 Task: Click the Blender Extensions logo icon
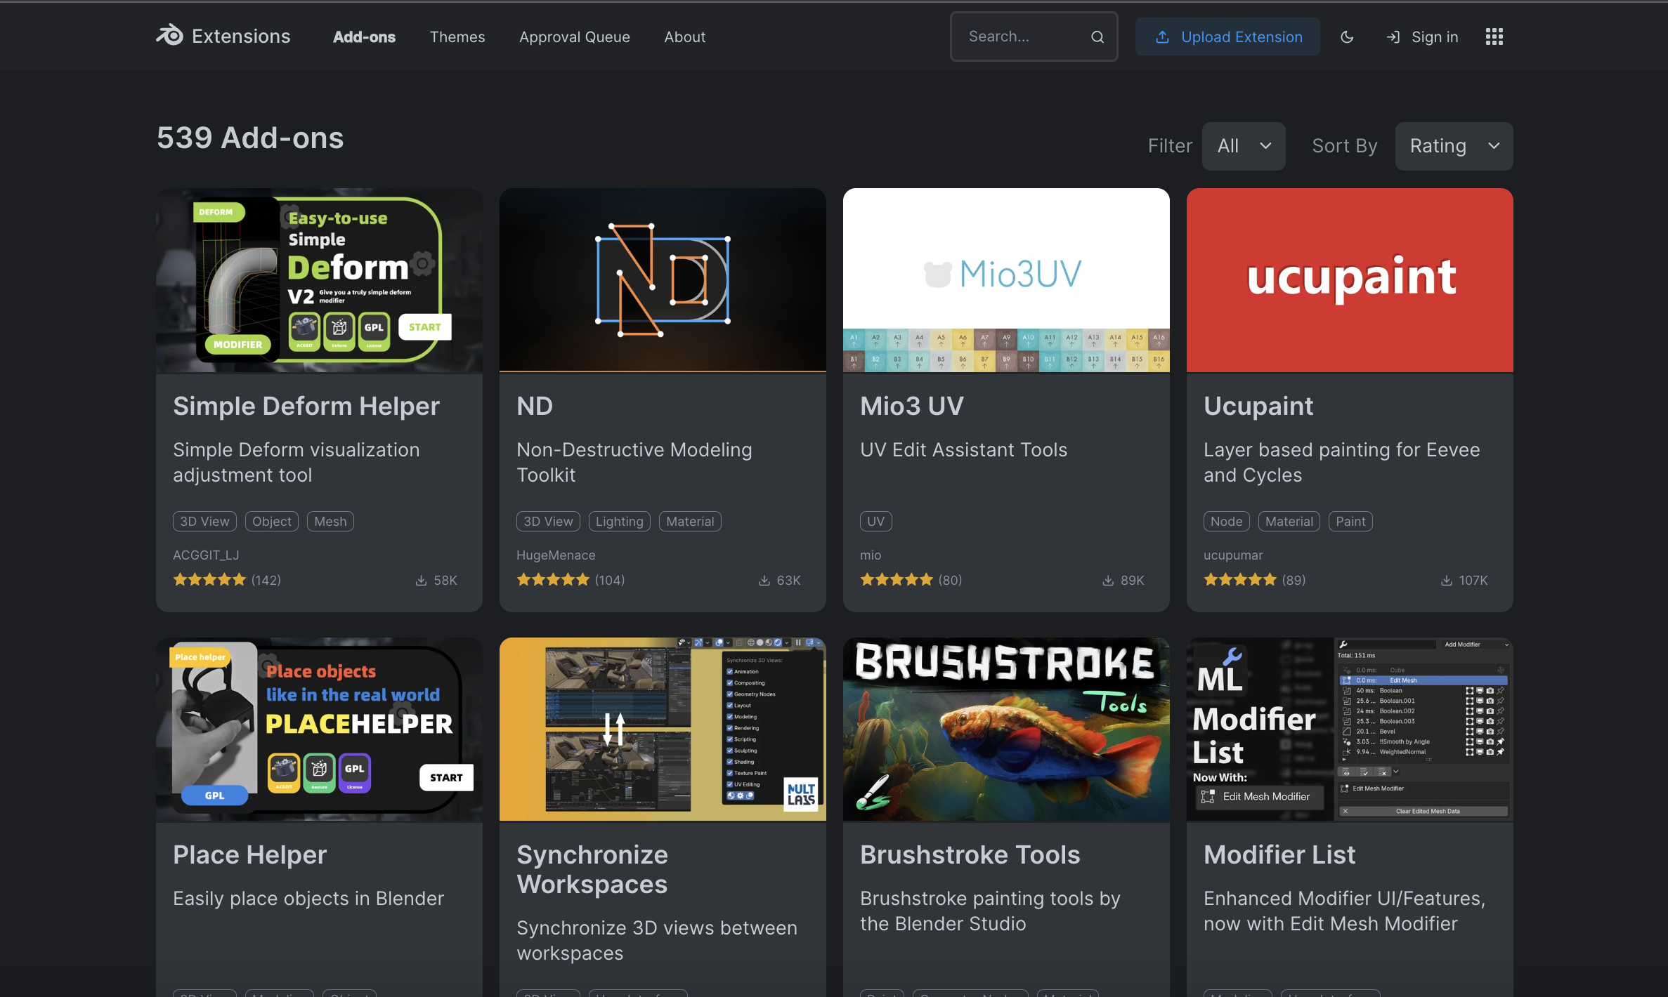tap(169, 35)
